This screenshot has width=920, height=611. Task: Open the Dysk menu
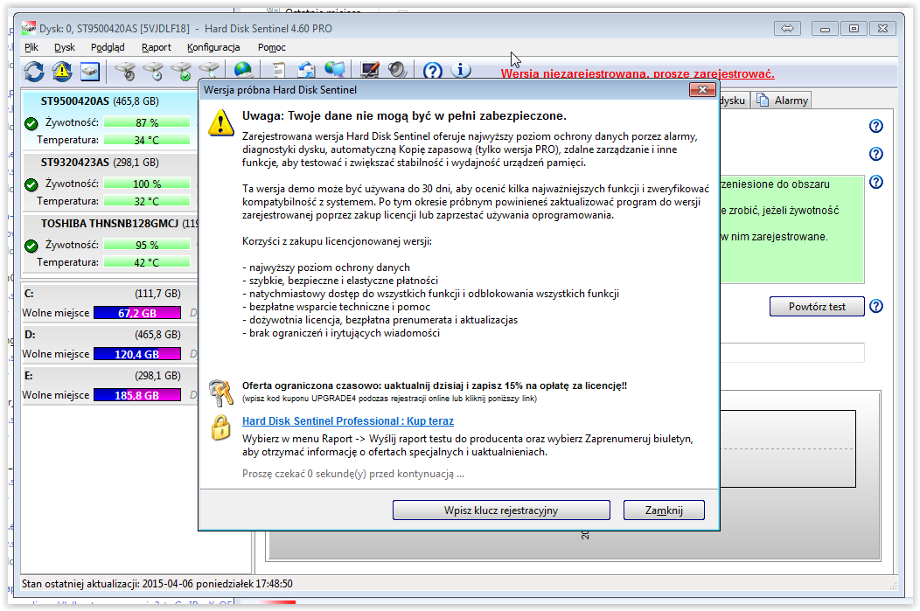(65, 47)
